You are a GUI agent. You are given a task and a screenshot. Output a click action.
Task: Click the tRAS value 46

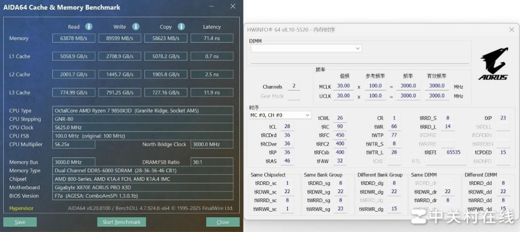[287, 161]
